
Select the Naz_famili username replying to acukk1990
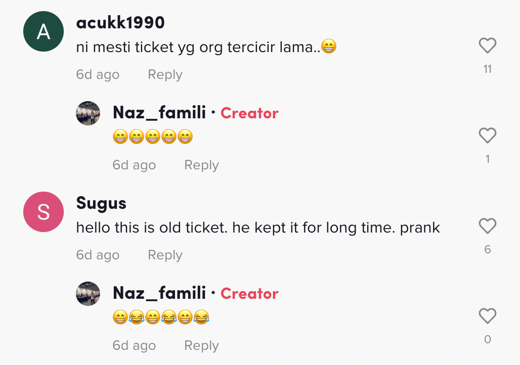tap(159, 113)
